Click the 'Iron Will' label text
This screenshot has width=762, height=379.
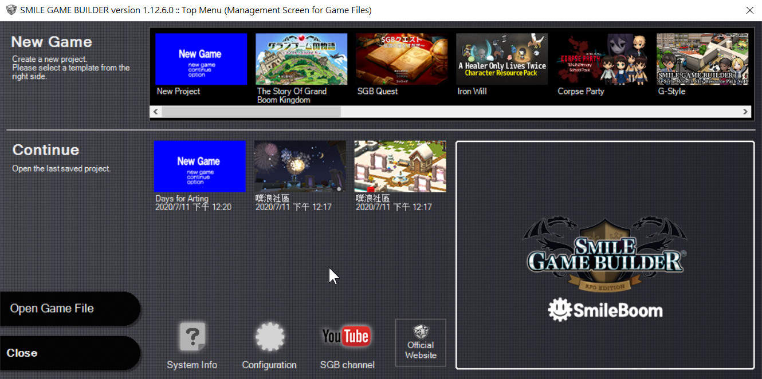pos(472,91)
